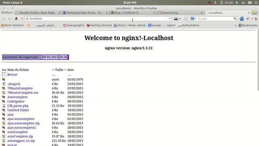Download ajax-autocomplete.zip

pos(23,123)
